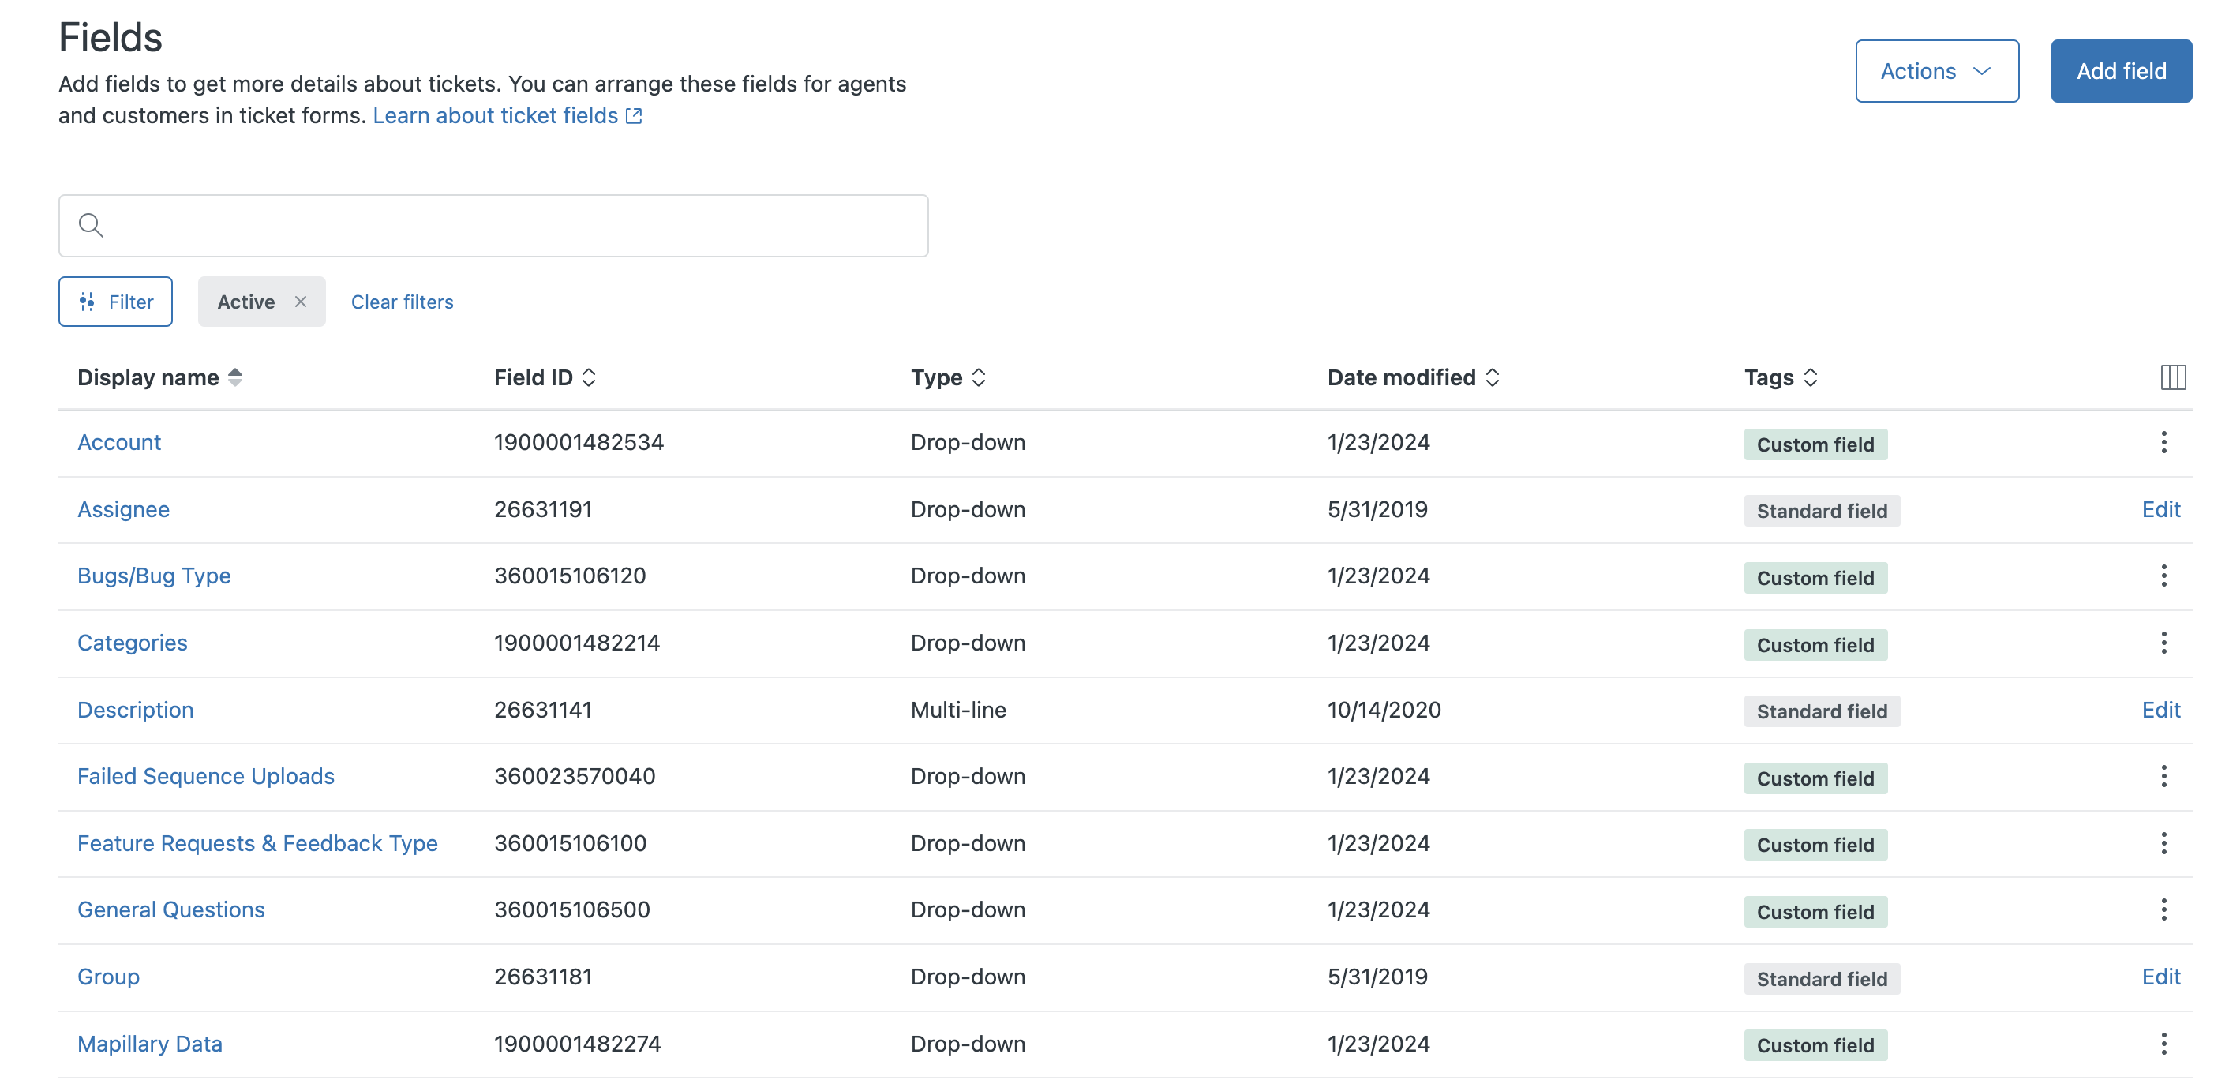Open kebab menu for Categories row
The height and width of the screenshot is (1080, 2229).
2163,643
